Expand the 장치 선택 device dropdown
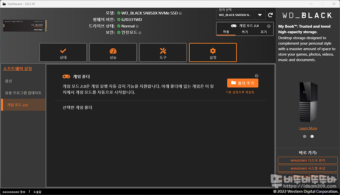 [x=241, y=15]
